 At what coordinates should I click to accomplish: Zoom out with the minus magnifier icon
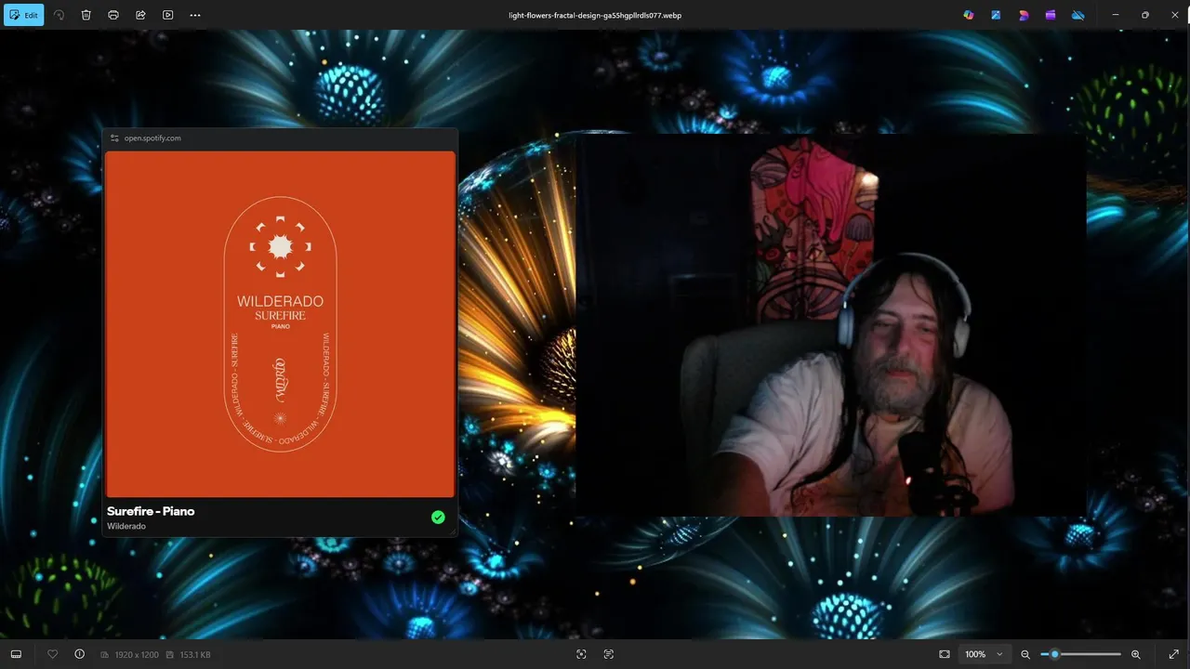pyautogui.click(x=1025, y=654)
